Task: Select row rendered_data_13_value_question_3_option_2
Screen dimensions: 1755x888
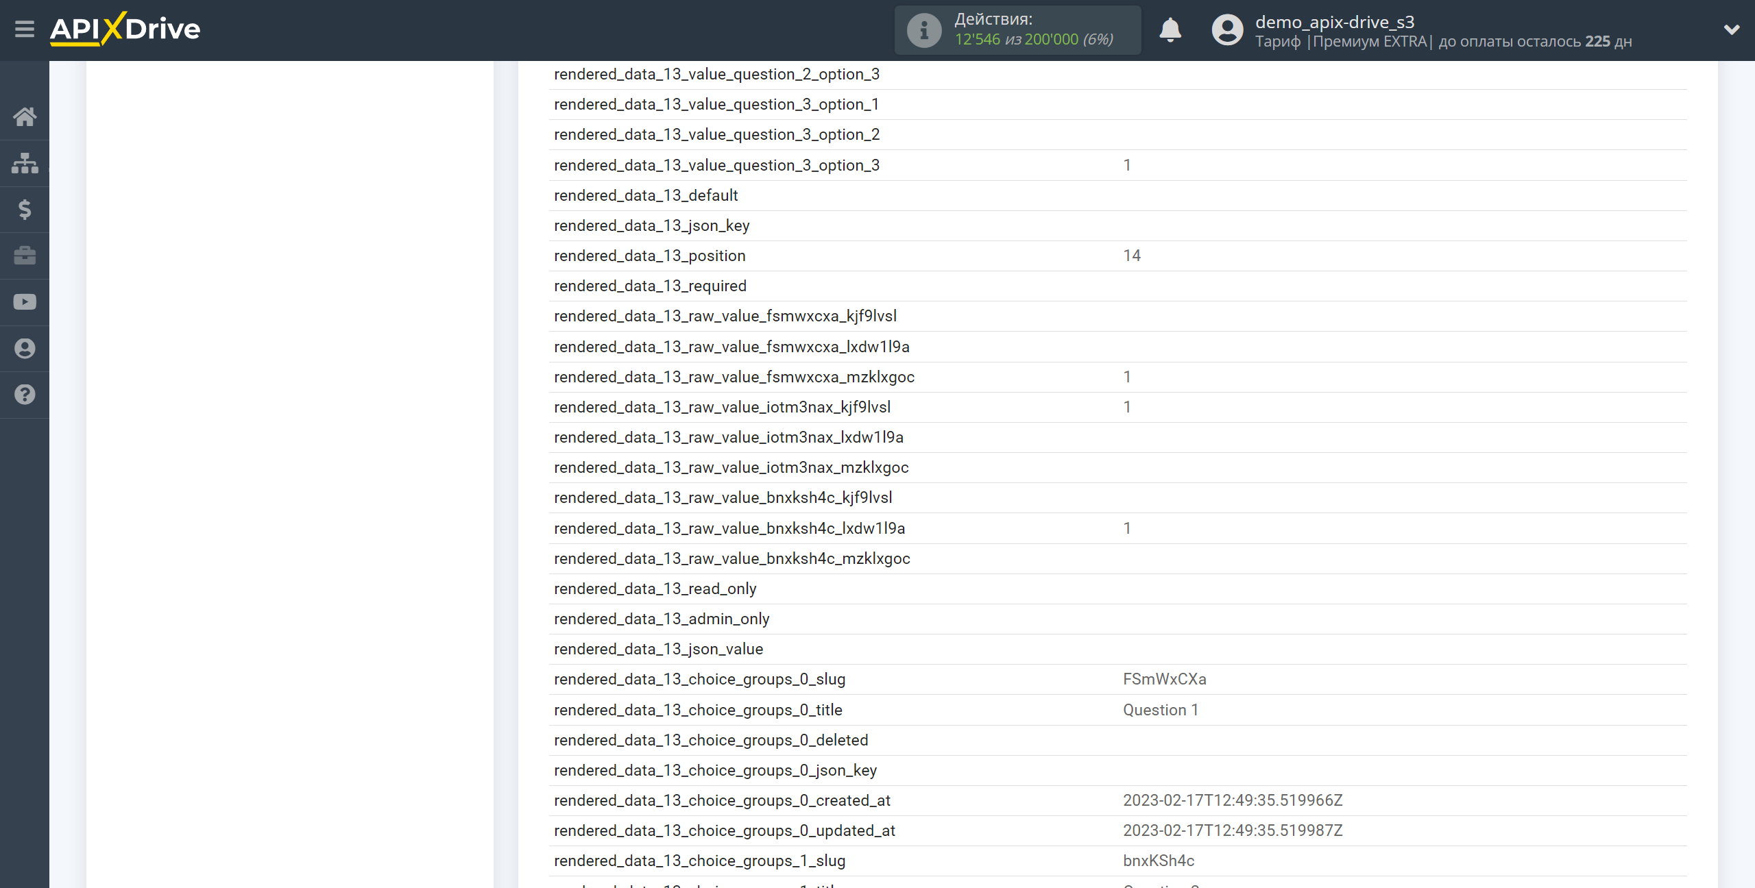Action: (1117, 134)
